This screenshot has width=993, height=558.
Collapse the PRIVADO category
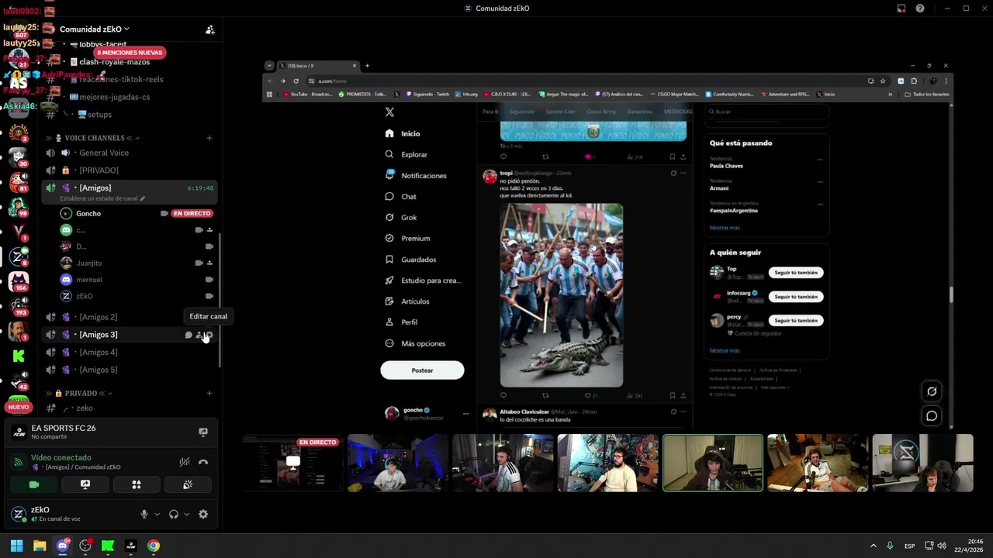point(80,394)
